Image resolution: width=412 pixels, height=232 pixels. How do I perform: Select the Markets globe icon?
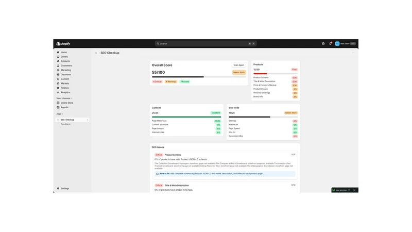click(58, 84)
